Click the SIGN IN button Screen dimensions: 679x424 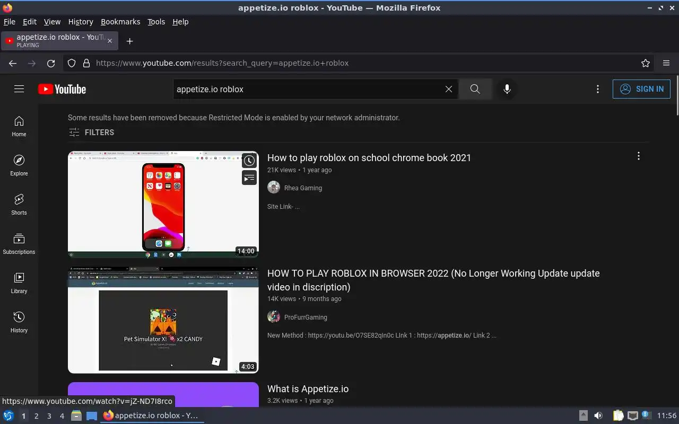click(x=641, y=89)
